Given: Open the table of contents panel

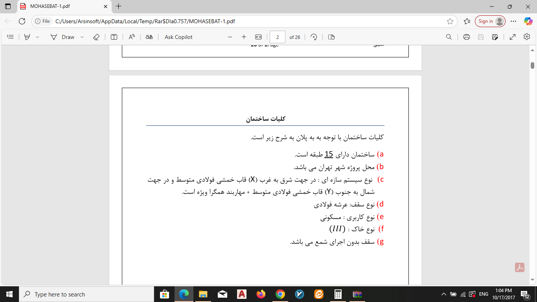Looking at the screenshot, I should pyautogui.click(x=11, y=37).
